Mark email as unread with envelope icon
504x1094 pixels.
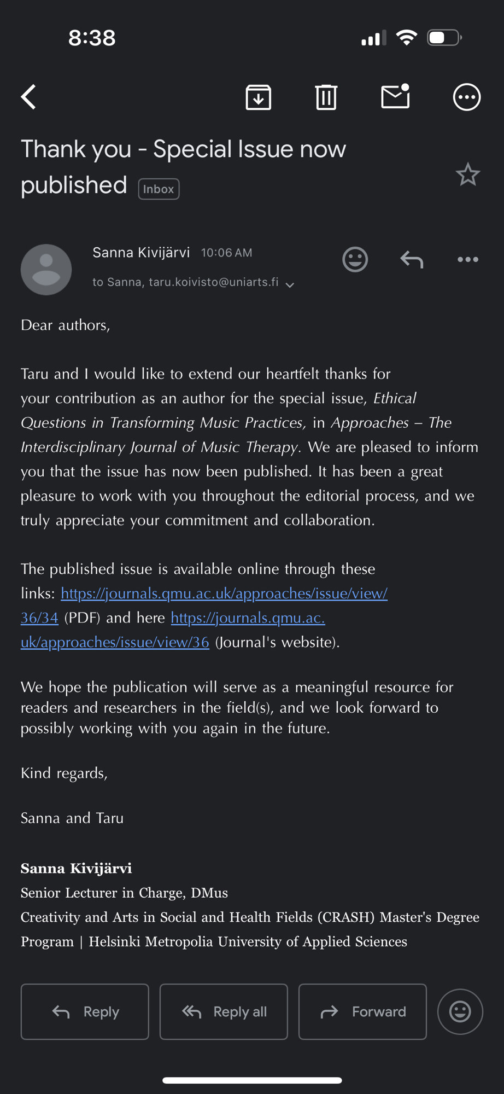pyautogui.click(x=395, y=97)
